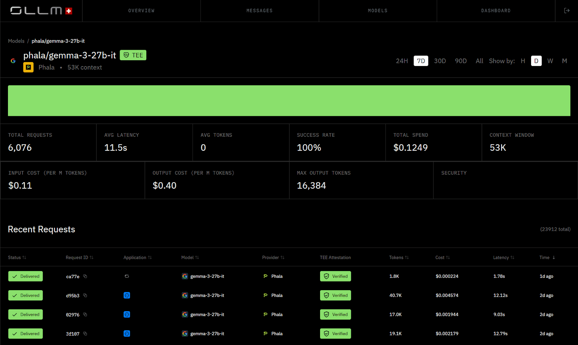578x345 pixels.
Task: Click latency 9.03s
Action: click(499, 315)
